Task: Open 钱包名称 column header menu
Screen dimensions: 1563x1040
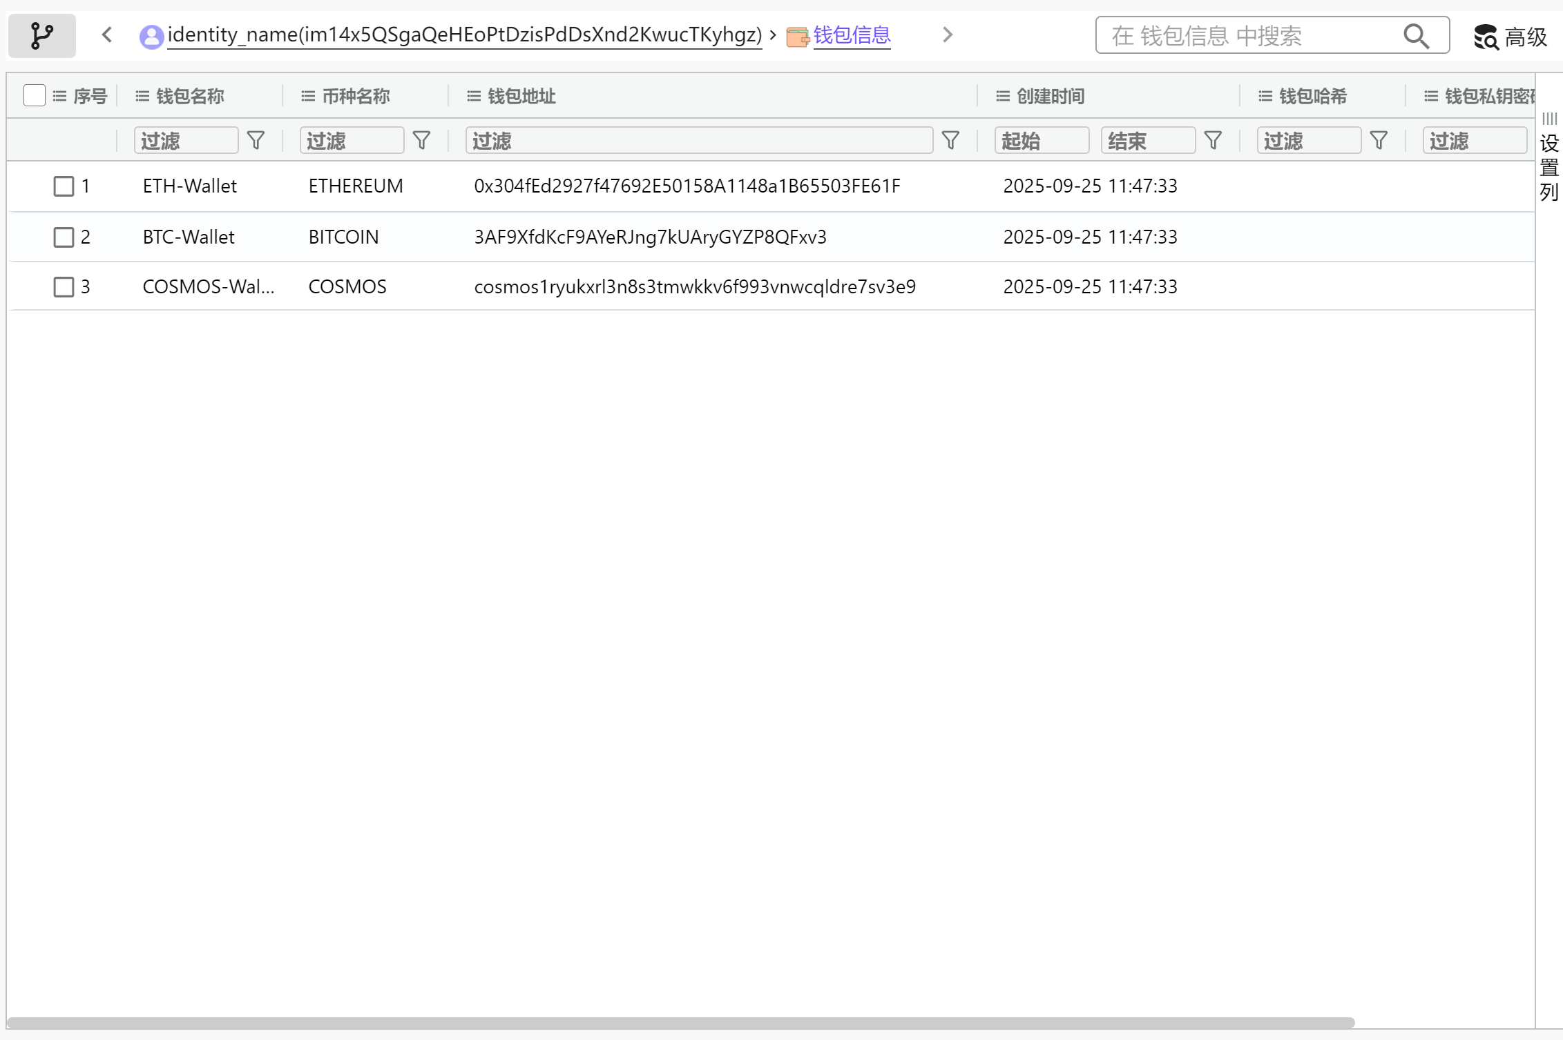Action: 142,96
